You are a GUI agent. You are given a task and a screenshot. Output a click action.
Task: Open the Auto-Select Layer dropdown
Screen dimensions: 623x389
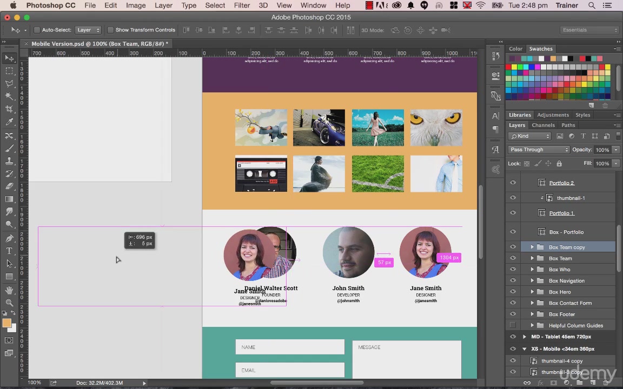(88, 30)
